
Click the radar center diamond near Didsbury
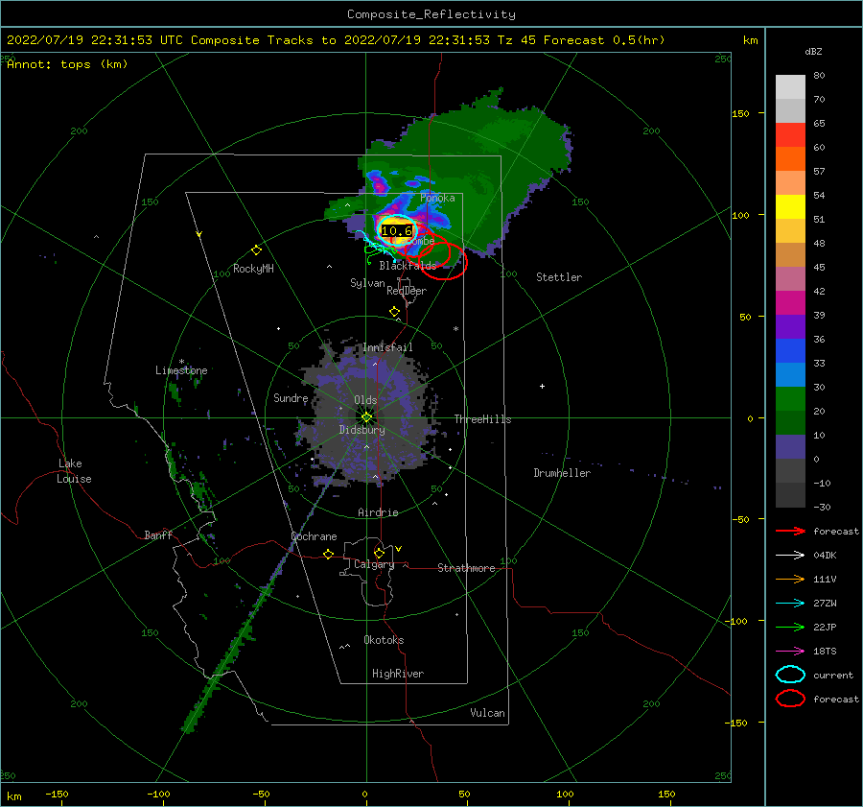click(366, 417)
